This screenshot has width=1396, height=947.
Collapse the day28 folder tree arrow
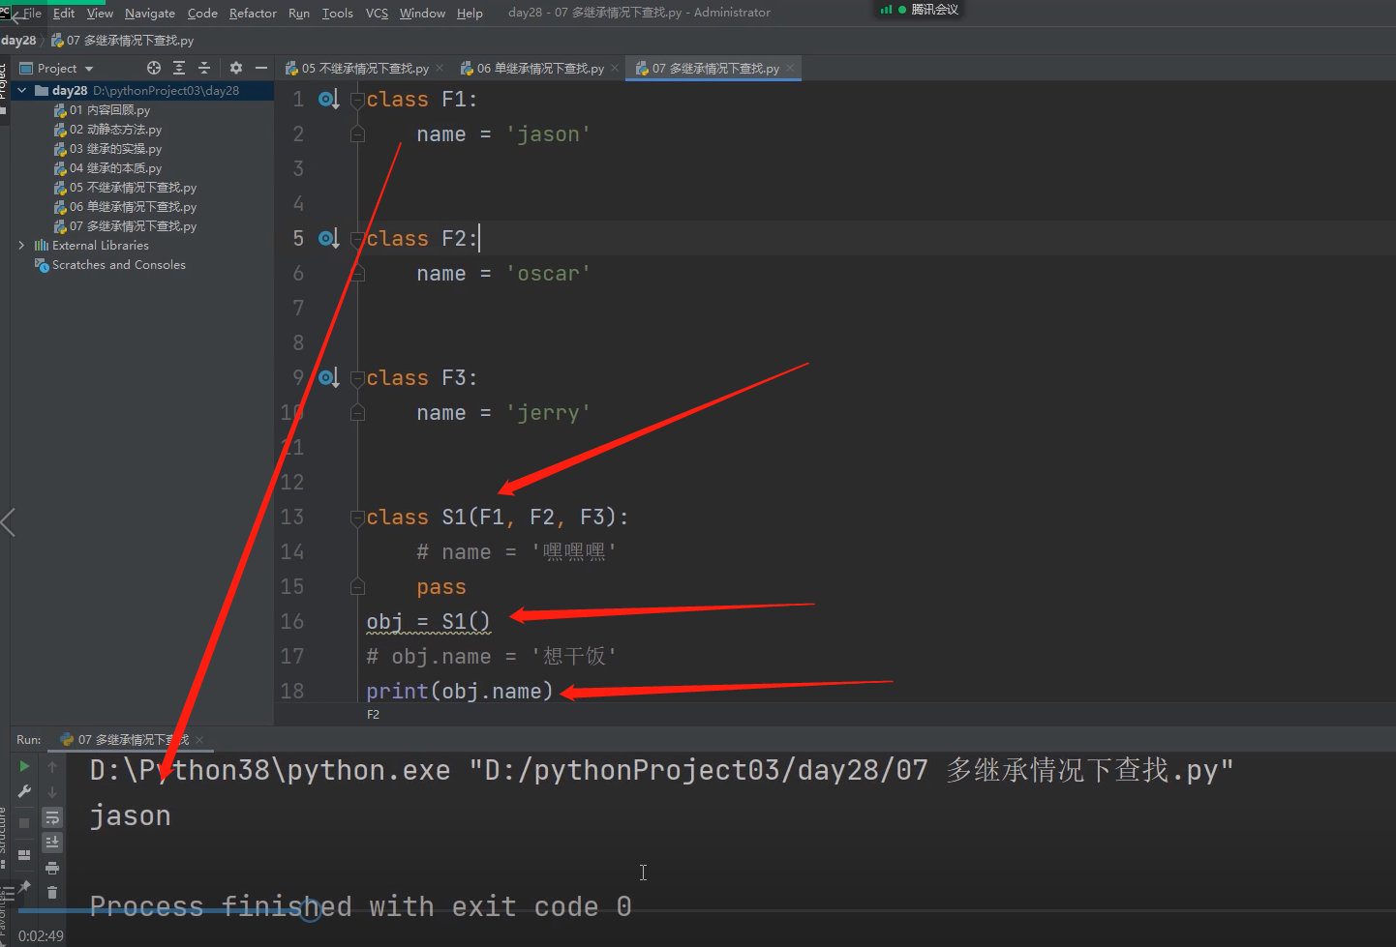pyautogui.click(x=22, y=91)
